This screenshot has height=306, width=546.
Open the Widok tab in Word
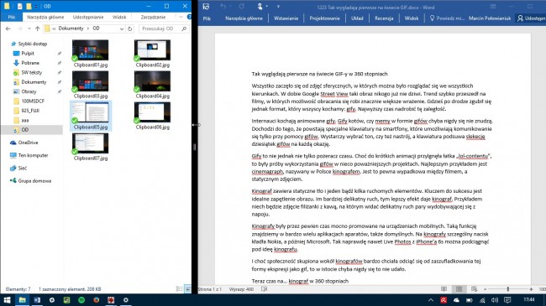point(412,18)
